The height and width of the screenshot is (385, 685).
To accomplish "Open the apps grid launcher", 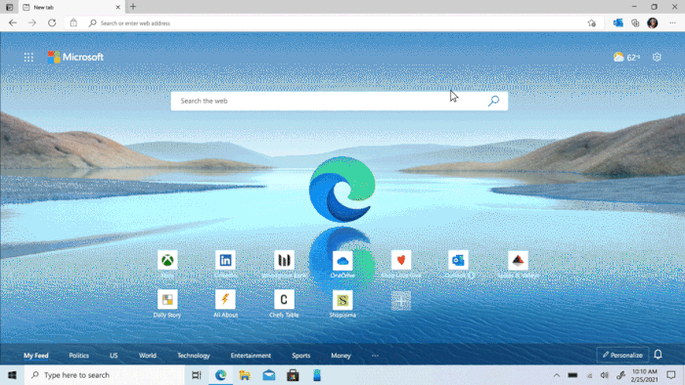I will (28, 57).
